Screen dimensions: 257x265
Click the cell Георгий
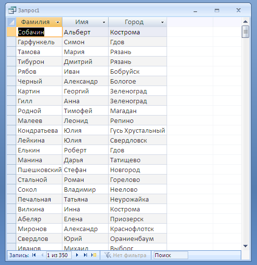pyautogui.click(x=86, y=91)
